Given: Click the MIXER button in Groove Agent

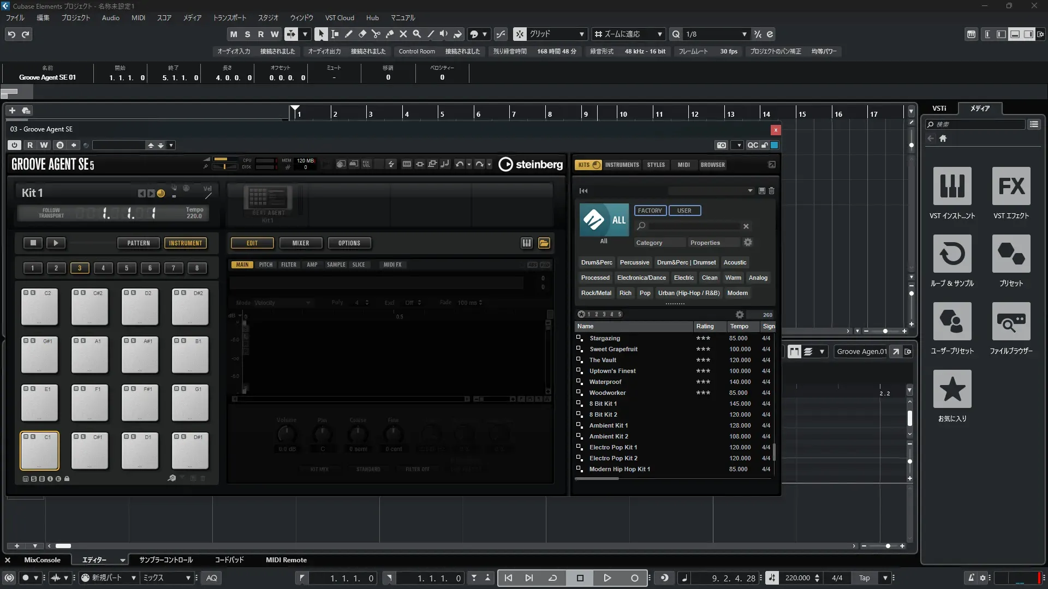Looking at the screenshot, I should [300, 243].
